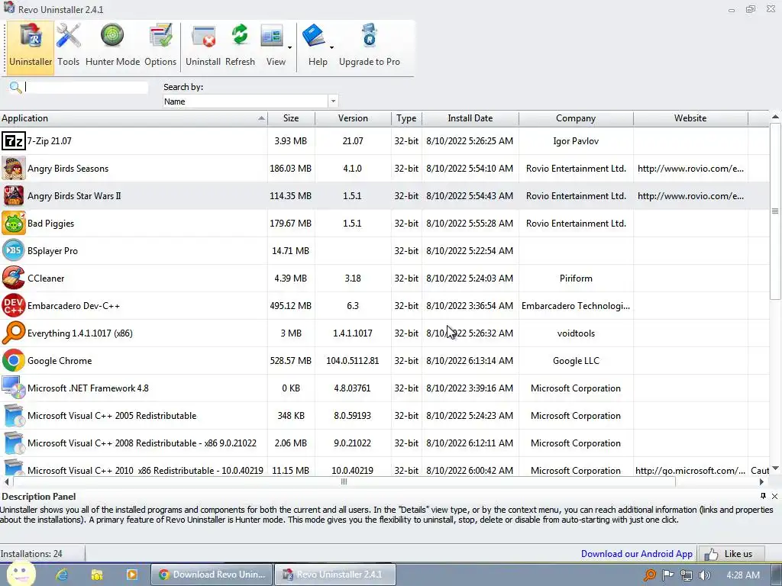Click the '495.12 MB' size cell
The image size is (782, 586).
click(x=291, y=306)
